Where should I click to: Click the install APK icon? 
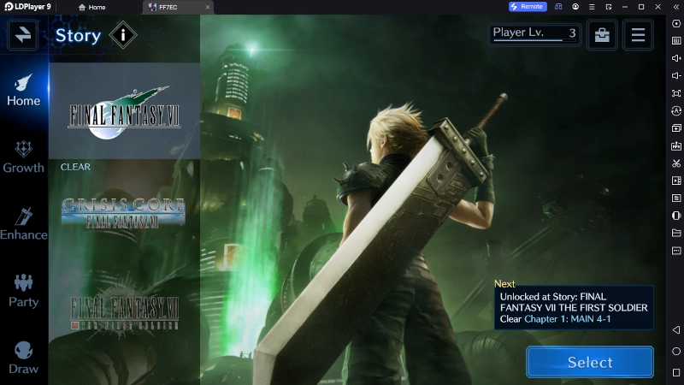[676, 145]
